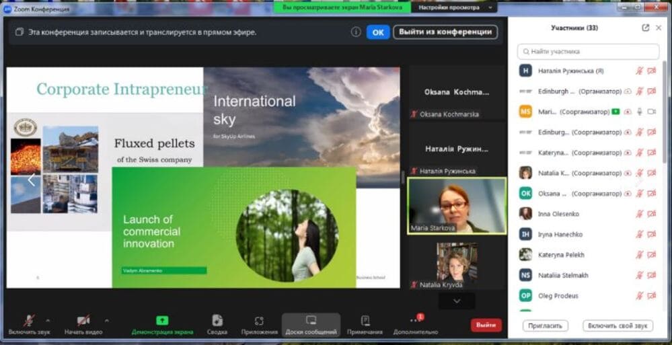Image resolution: width=672 pixels, height=345 pixels.
Task: Open Дополнительно more options with notification badge
Action: coord(416,321)
